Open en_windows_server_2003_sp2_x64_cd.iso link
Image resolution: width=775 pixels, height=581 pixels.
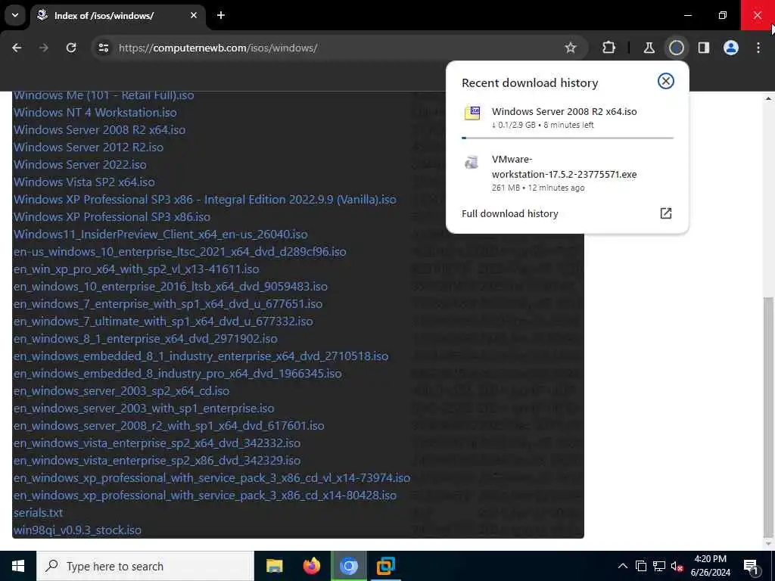click(x=121, y=391)
